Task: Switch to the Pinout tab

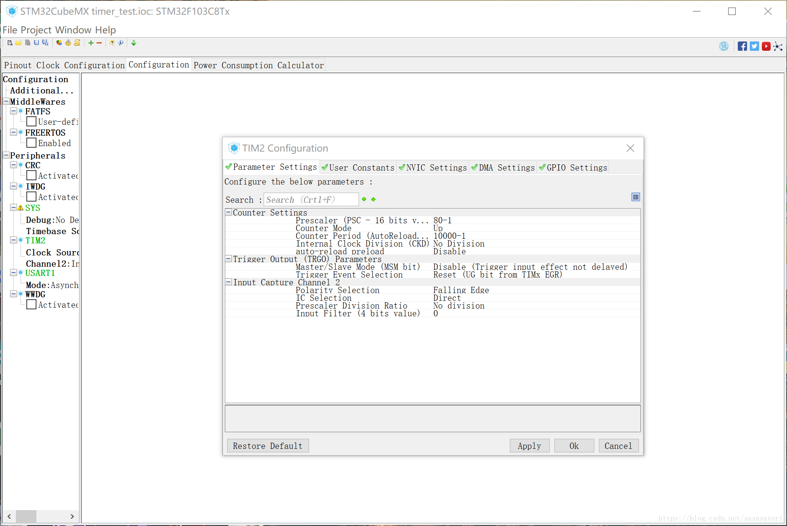Action: click(x=18, y=65)
